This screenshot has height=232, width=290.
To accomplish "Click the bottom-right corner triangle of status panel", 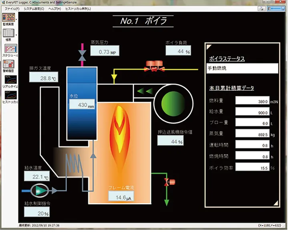I will point(276,203).
